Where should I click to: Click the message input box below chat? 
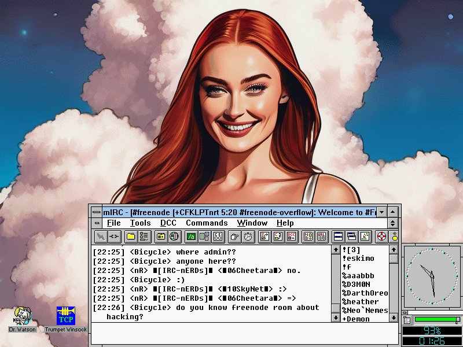click(243, 333)
